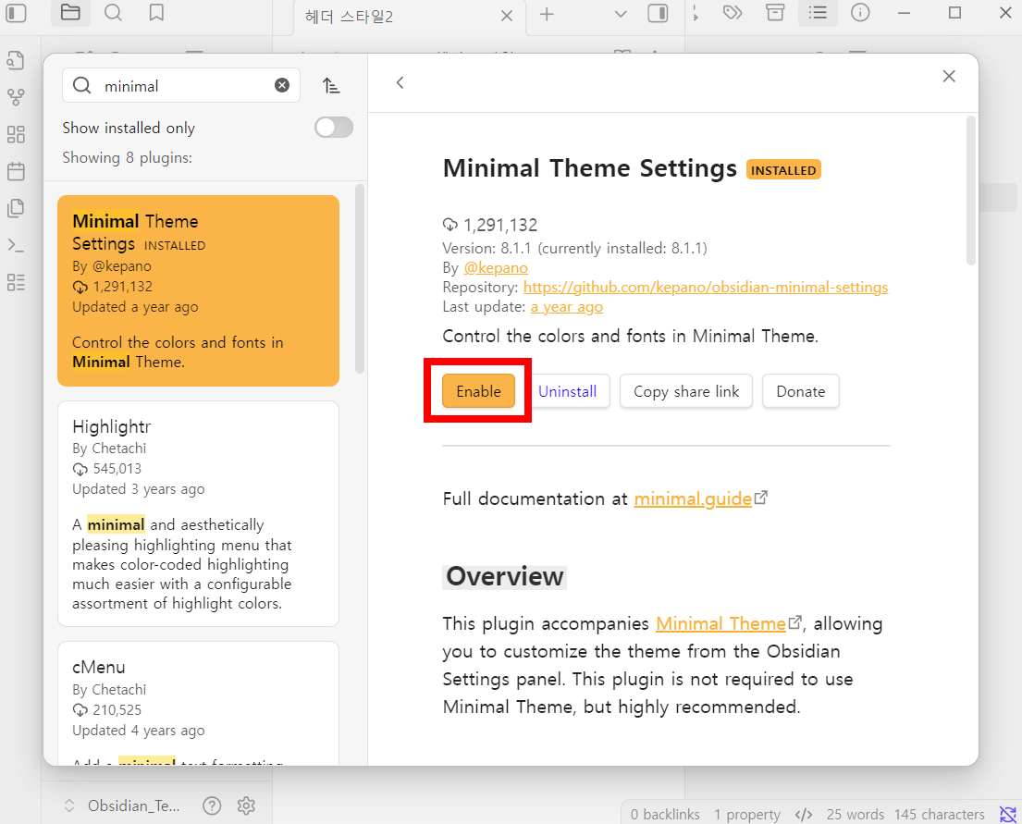Viewport: 1022px width, 824px height.
Task: Click 0 backlinks in status bar
Action: coord(665,814)
